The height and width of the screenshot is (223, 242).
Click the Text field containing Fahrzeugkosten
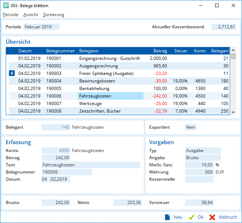point(90,165)
